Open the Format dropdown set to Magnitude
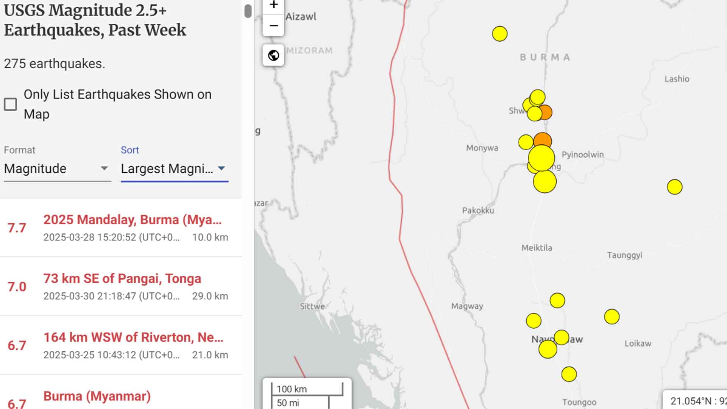The height and width of the screenshot is (409, 727). click(58, 169)
